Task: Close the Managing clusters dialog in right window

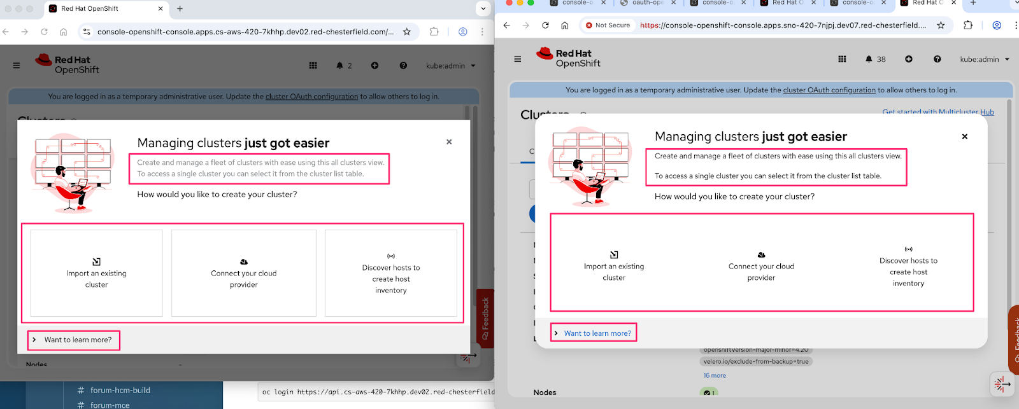Action: [965, 136]
